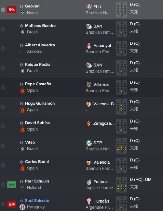Image resolution: width=163 pixels, height=211 pixels.
Task: Open info icon next to Matheus Guedes
Action: (21, 26)
